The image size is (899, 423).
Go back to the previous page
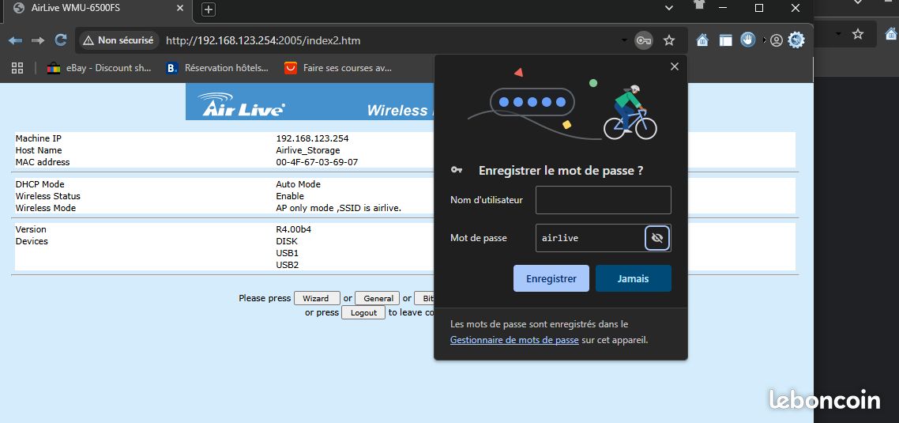click(16, 40)
